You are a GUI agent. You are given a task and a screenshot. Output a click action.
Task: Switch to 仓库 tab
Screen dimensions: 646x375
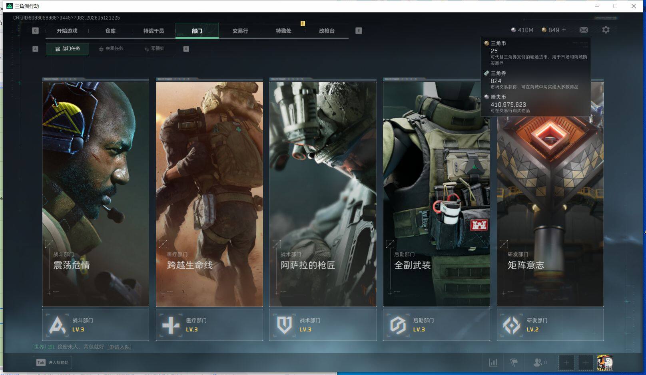click(110, 31)
